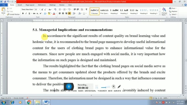Image resolution: width=187 pixels, height=105 pixels.
Task: Click the proofing errors icon in status bar
Action: pos(27,98)
